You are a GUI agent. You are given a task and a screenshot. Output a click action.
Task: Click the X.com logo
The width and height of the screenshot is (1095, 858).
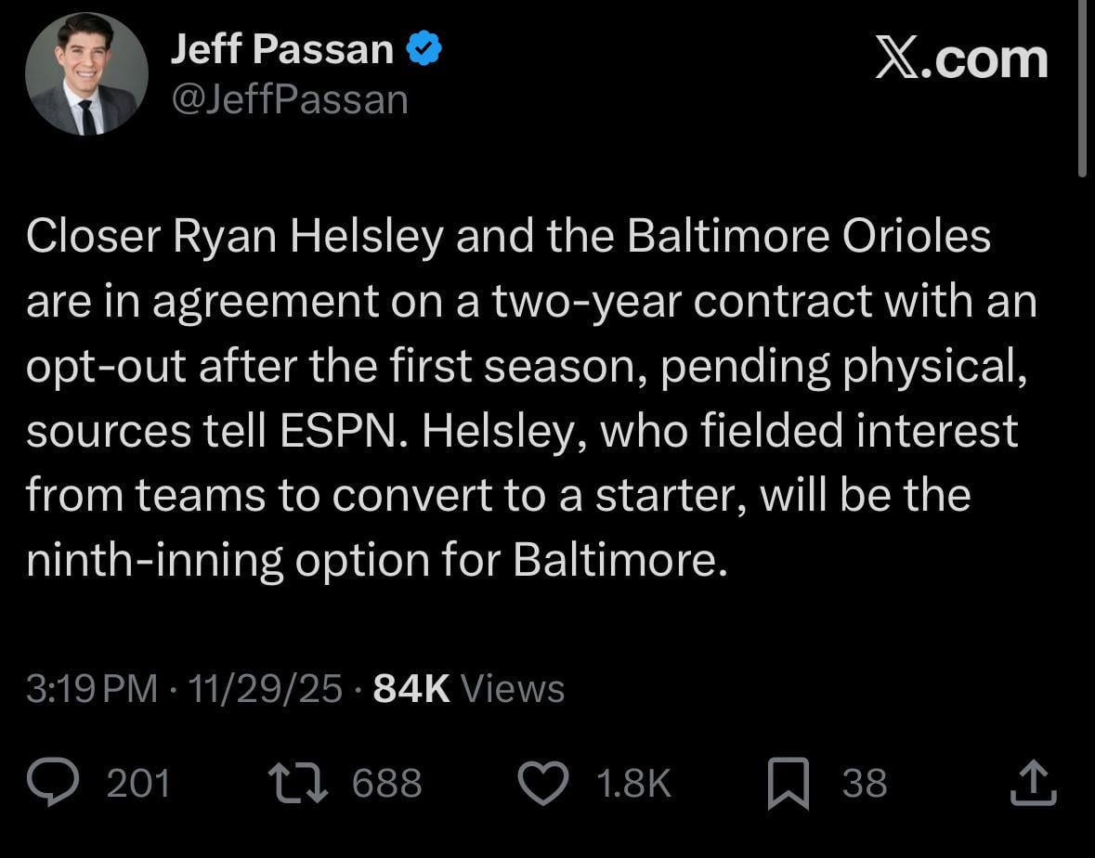[962, 58]
